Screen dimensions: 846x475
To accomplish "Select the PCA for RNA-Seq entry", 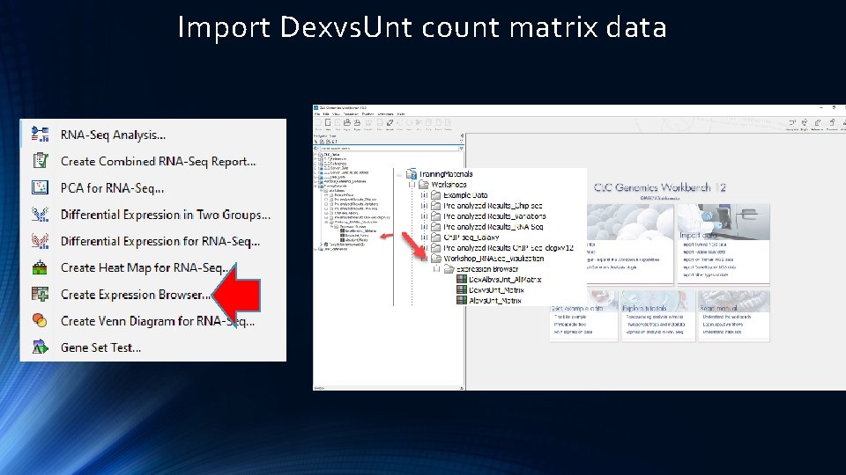I will pos(112,188).
